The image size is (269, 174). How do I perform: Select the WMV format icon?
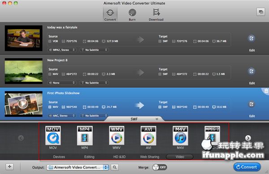[117, 136]
